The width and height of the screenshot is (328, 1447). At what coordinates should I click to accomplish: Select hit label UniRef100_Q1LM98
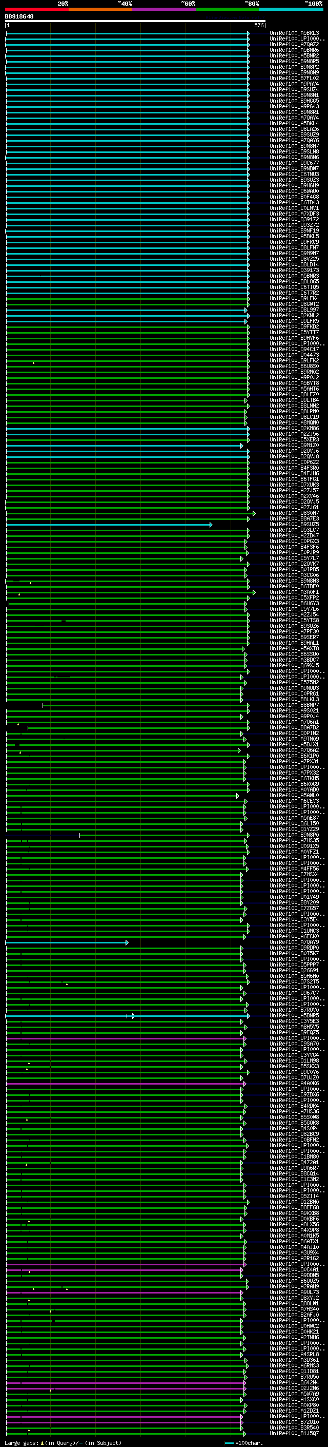(294, 1060)
